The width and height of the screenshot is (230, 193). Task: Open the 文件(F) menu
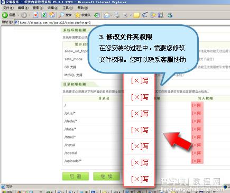pyautogui.click(x=8, y=8)
